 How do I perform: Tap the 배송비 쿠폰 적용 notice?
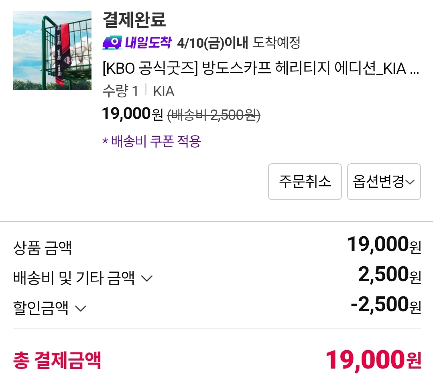coord(152,141)
